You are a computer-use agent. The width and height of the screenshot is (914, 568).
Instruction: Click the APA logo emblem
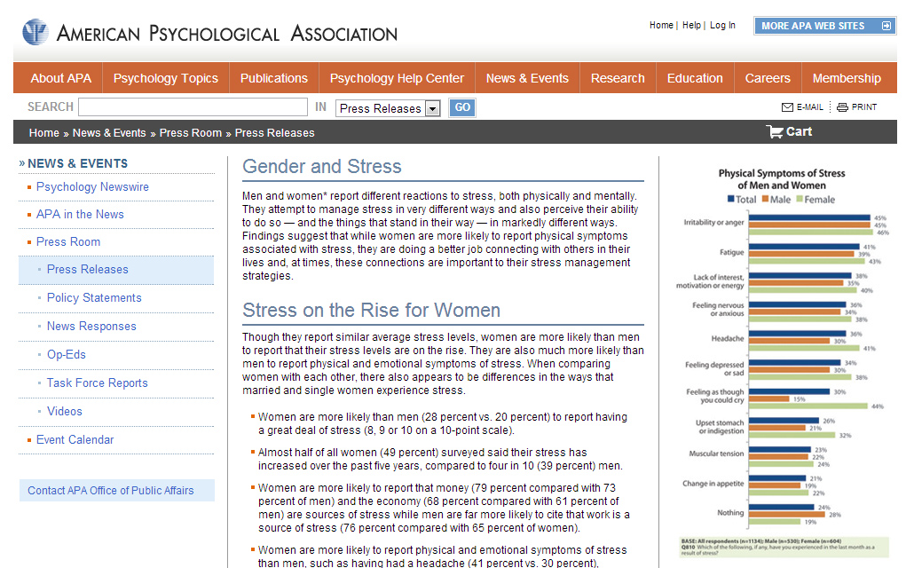[x=35, y=31]
